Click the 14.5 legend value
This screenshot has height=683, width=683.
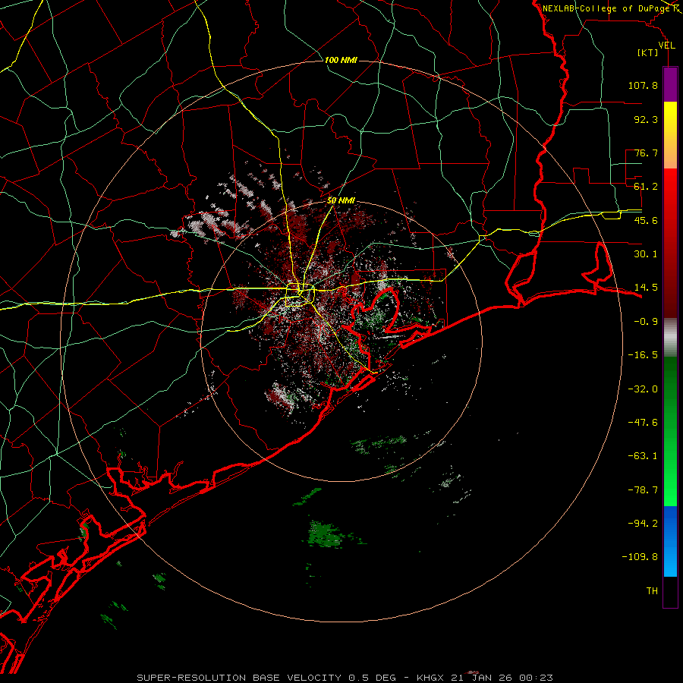tap(646, 288)
